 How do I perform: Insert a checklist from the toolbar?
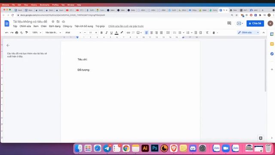coord(174,33)
